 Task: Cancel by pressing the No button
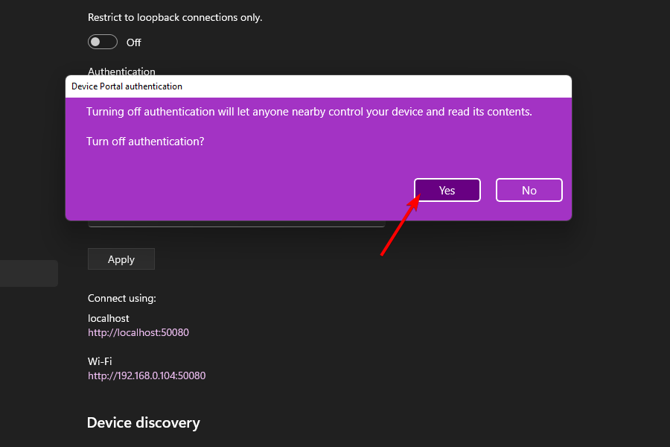(x=529, y=190)
